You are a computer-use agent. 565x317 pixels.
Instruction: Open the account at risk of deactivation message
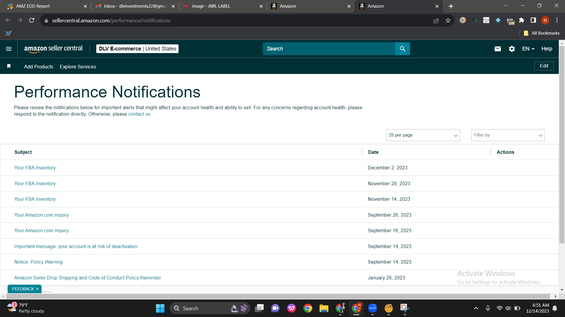[x=76, y=246]
